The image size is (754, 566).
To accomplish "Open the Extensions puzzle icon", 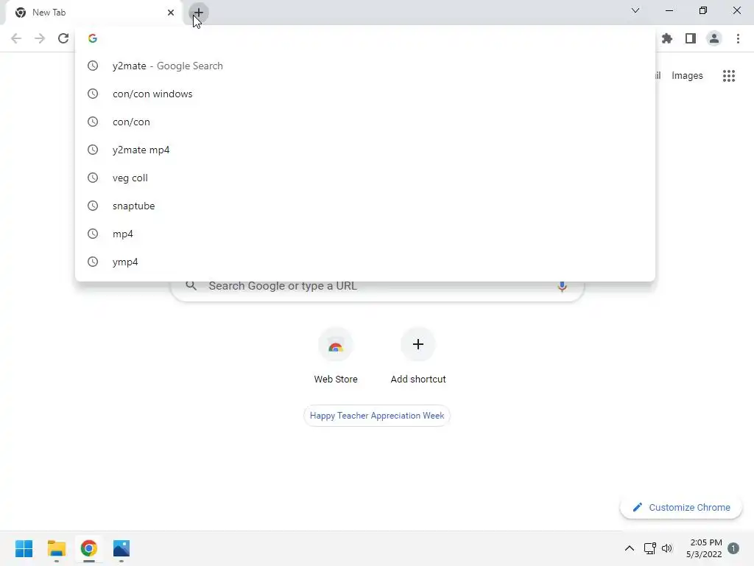I will pyautogui.click(x=666, y=38).
